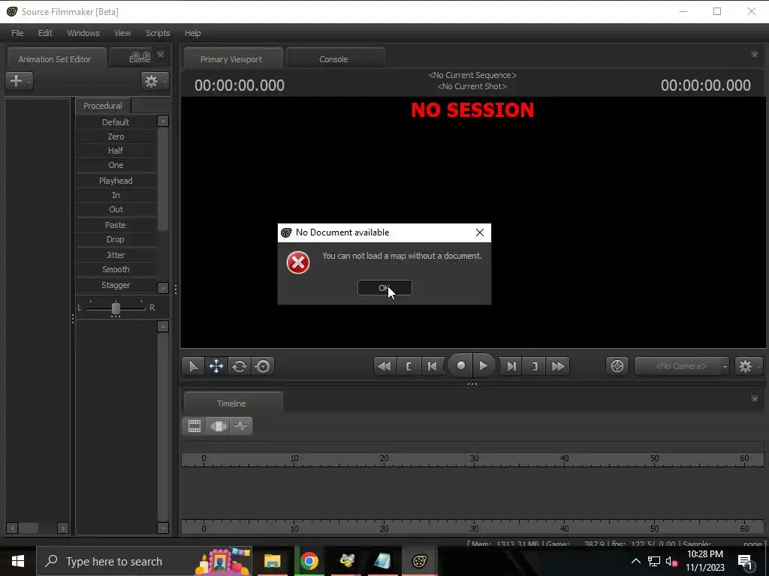Close the Animation Set Editor panel
769x576 pixels.
point(161,54)
